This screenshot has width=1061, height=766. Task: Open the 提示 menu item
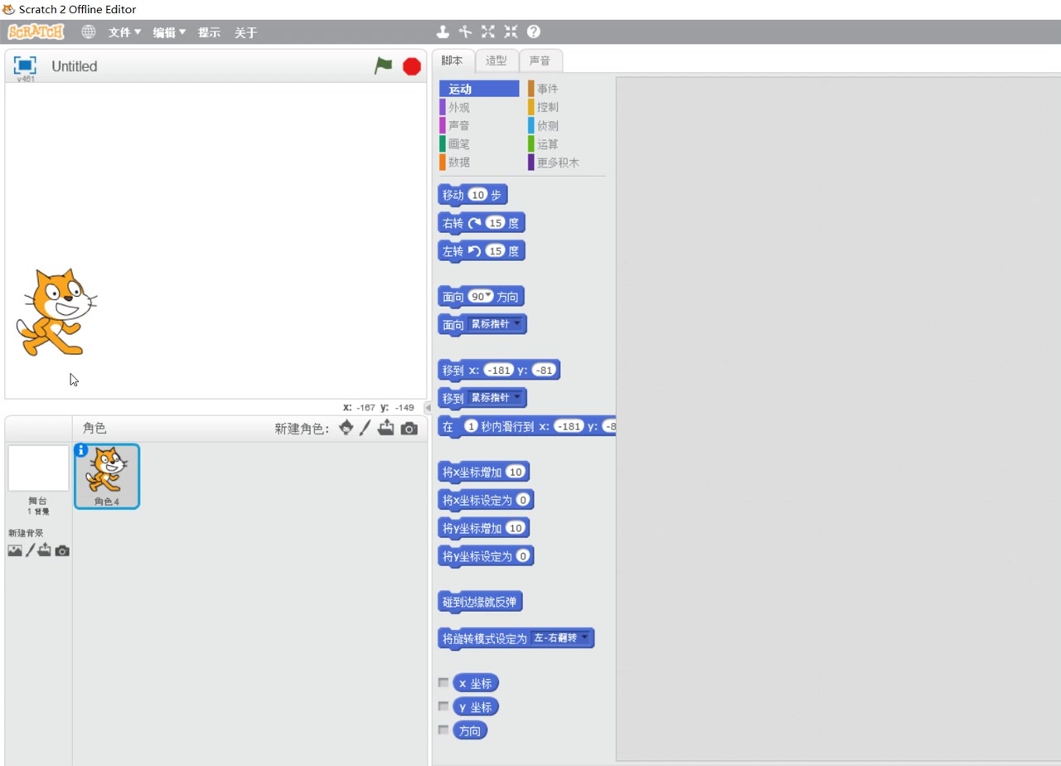pos(209,32)
